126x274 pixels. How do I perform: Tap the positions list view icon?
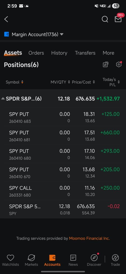coord(105,64)
